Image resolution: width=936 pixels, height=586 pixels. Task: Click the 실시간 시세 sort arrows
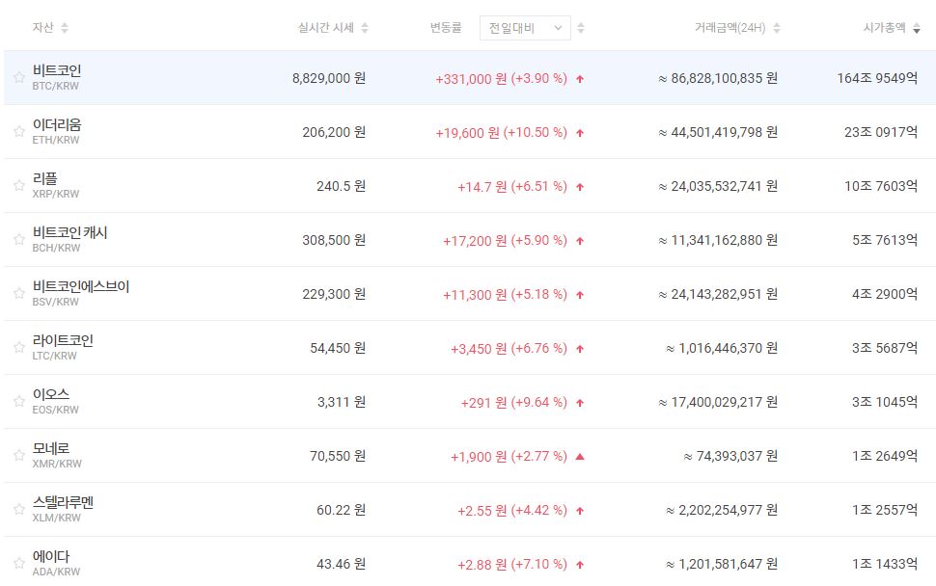point(365,28)
